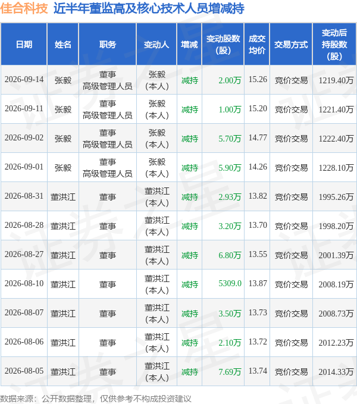This screenshot has width=357, height=404.
Task: Click the 2026-08-10 date cell
Action: pyautogui.click(x=24, y=283)
